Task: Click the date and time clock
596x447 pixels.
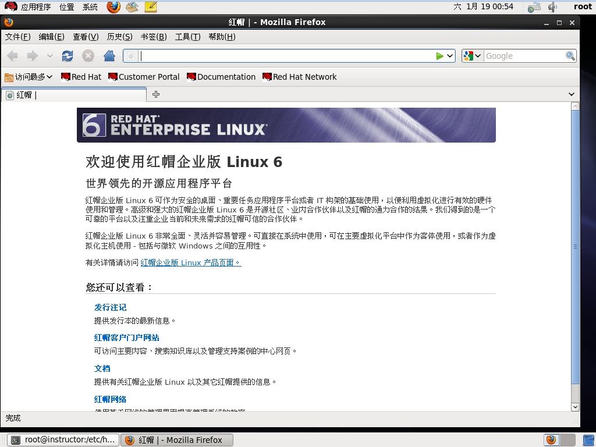Action: pos(484,6)
